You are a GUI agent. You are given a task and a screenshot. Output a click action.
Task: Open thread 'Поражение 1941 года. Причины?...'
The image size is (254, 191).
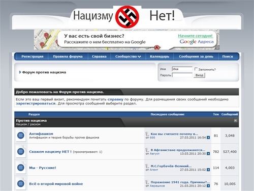click(x=180, y=182)
